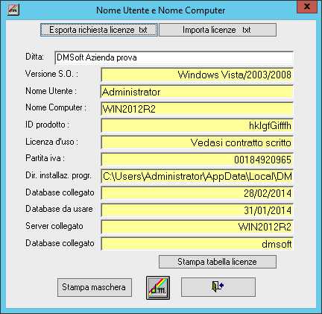Click the Versione S.O. field showing Windows Vista/2003/2008
This screenshot has width=322, height=314.
[x=197, y=75]
